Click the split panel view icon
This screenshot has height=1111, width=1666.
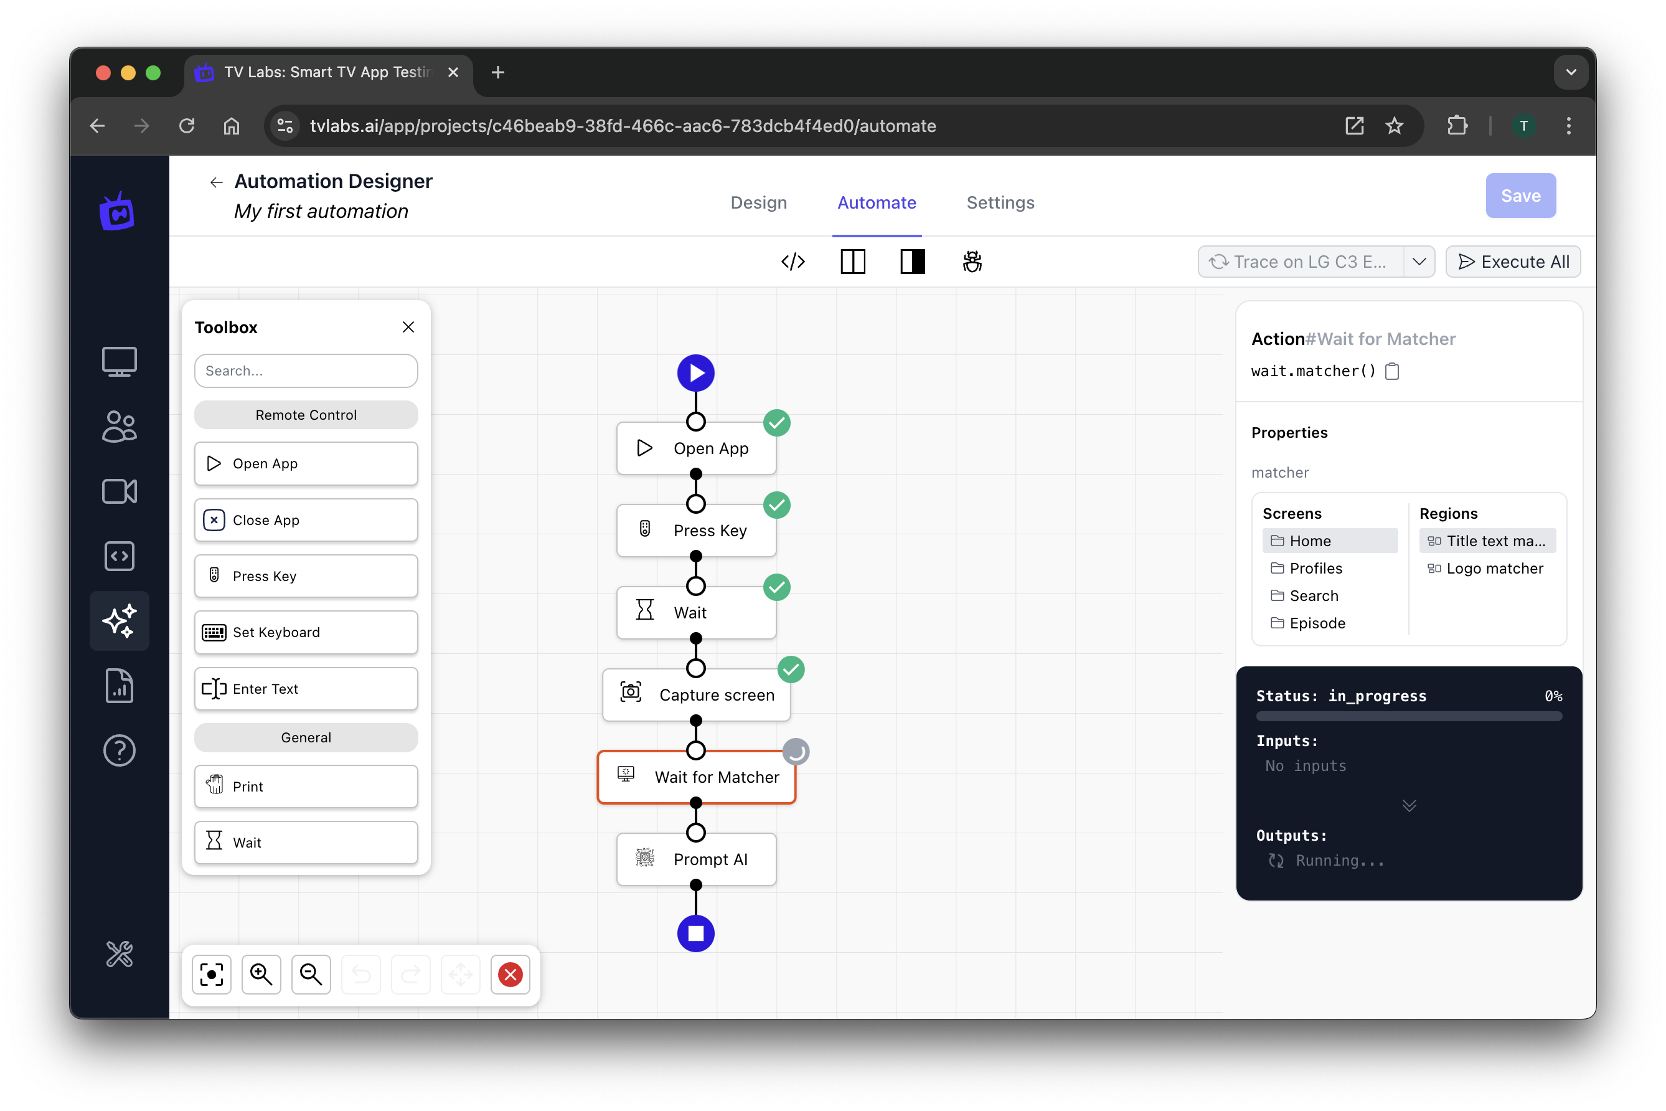(852, 262)
